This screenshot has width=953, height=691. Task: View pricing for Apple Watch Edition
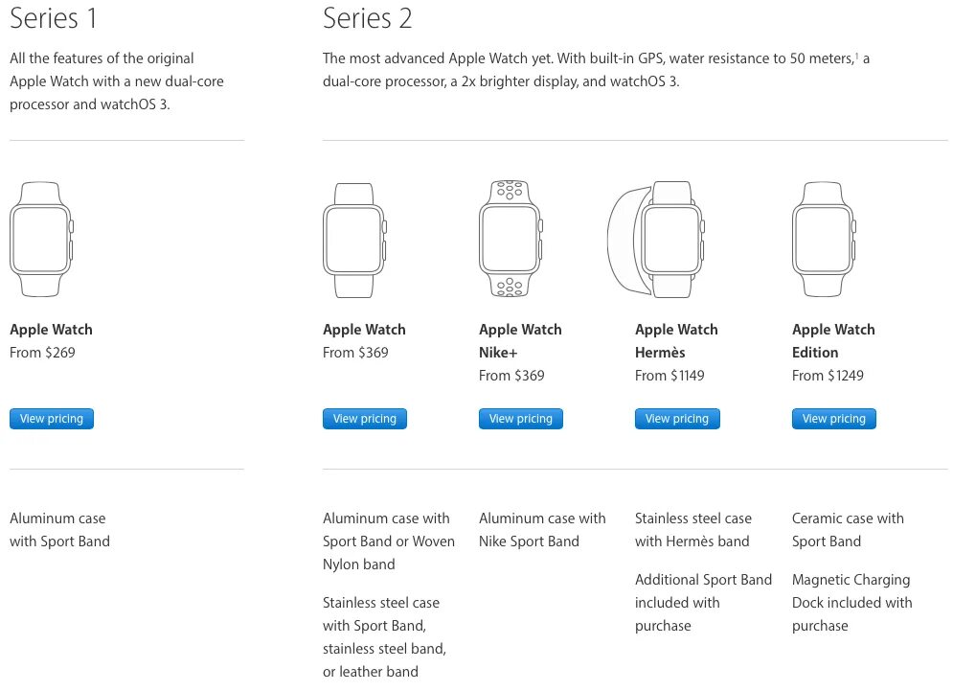click(834, 419)
